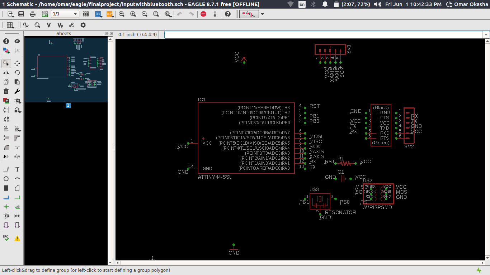Viewport: 490px width, 275px height.
Task: Save the schematic
Action: click(x=21, y=14)
